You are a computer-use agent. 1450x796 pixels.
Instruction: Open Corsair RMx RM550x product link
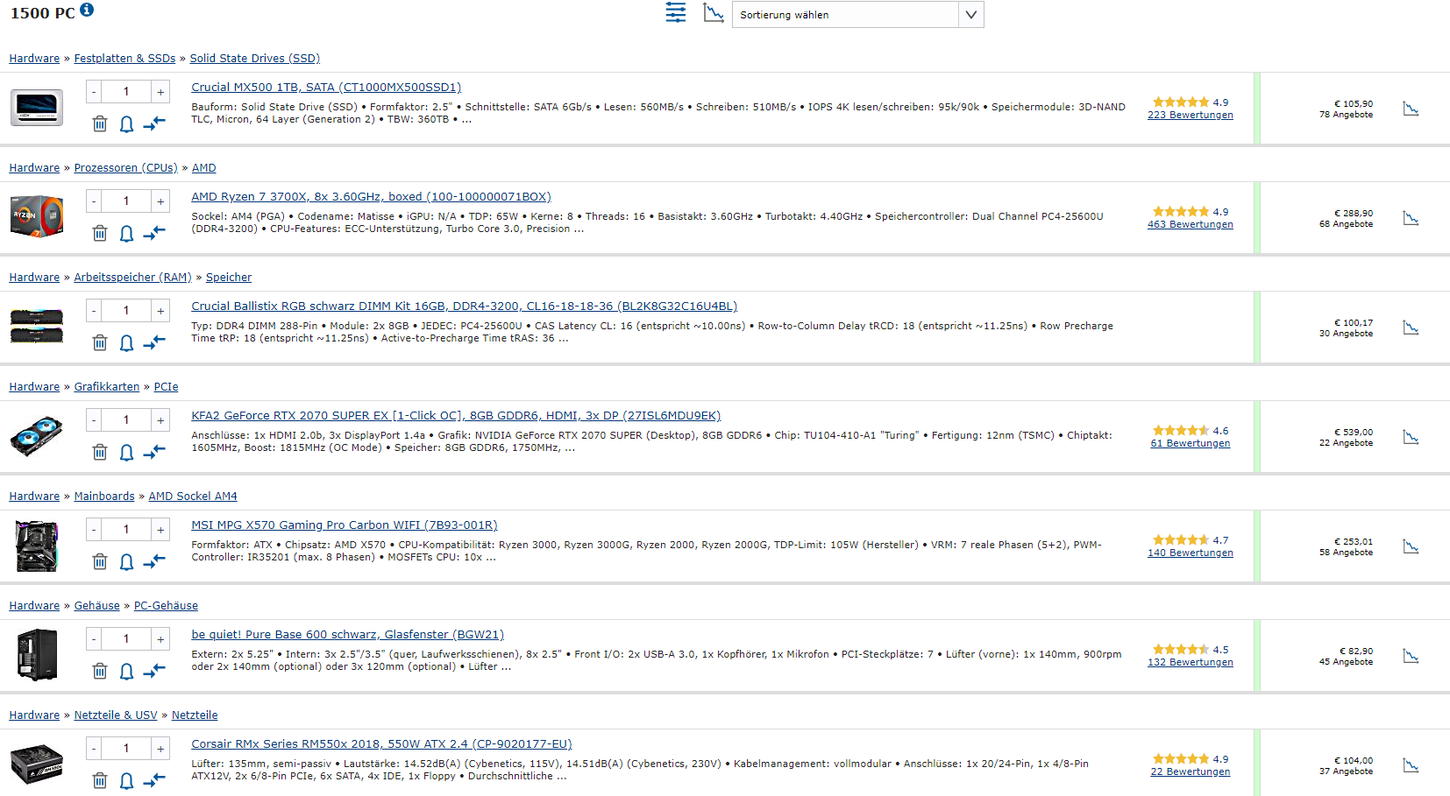(381, 743)
